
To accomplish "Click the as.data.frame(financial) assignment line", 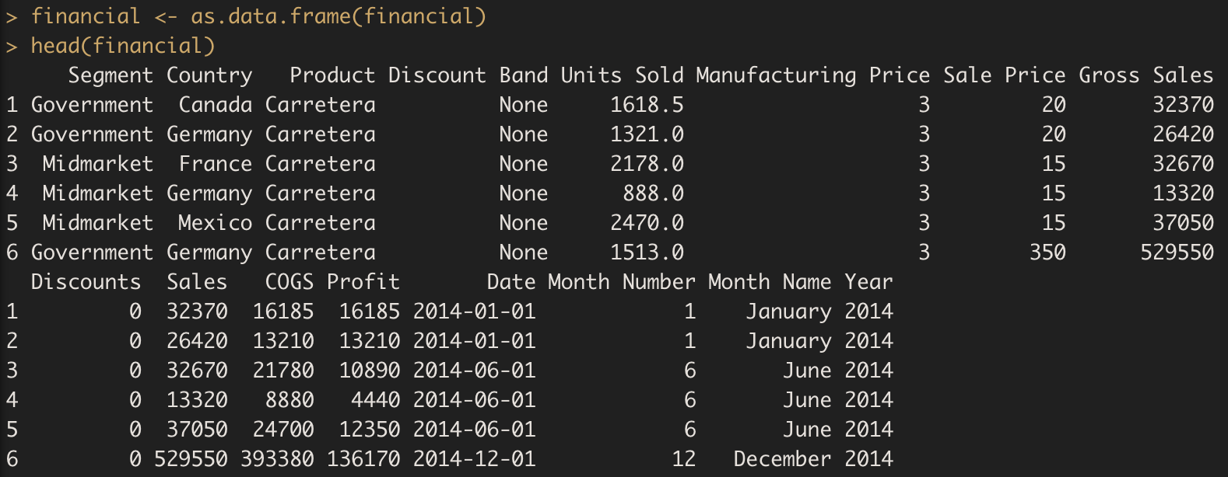I will (x=258, y=16).
